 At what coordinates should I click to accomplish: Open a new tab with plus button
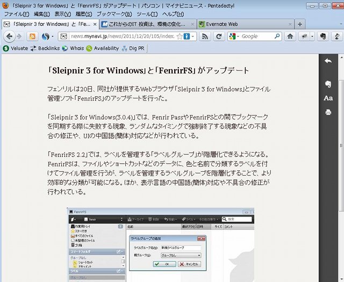pyautogui.click(x=300, y=24)
